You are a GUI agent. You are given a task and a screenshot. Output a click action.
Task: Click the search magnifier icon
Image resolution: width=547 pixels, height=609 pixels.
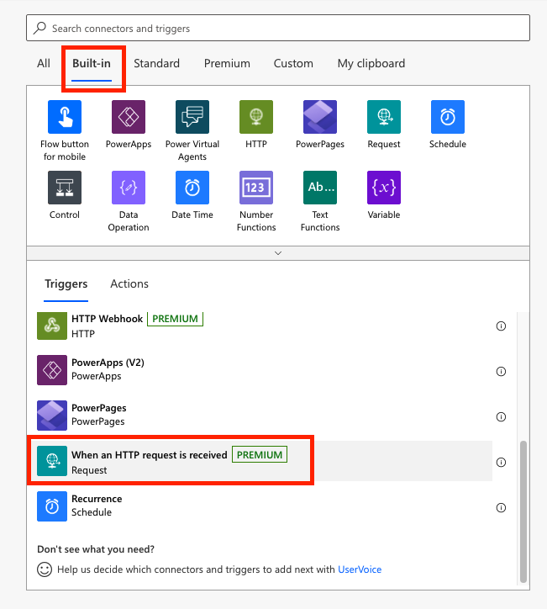pos(39,28)
